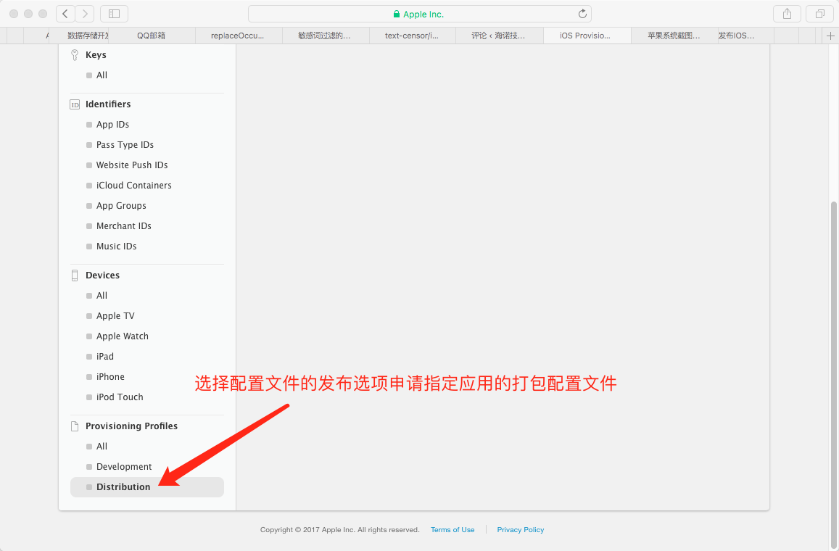This screenshot has width=839, height=551.
Task: Show all tabs overview button
Action: tap(819, 14)
